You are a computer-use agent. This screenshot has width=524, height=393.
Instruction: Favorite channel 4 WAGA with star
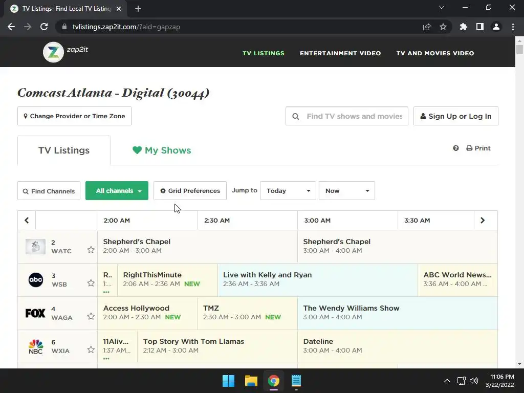tap(91, 316)
